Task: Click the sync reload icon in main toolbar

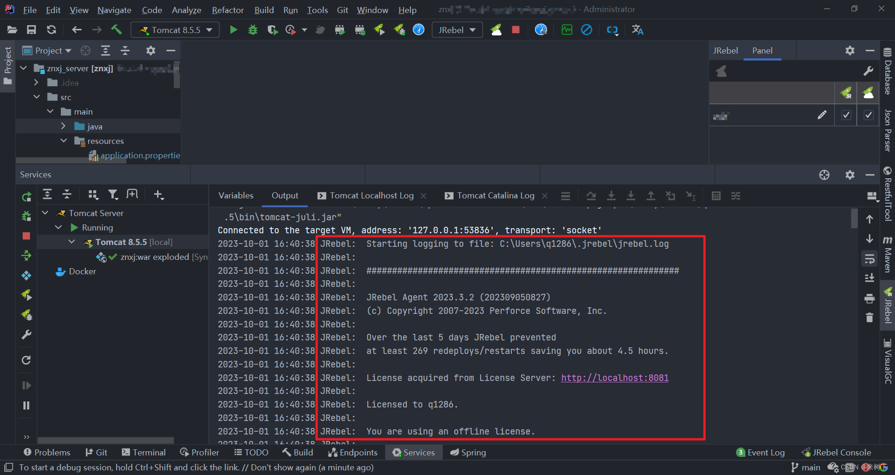Action: pos(51,30)
